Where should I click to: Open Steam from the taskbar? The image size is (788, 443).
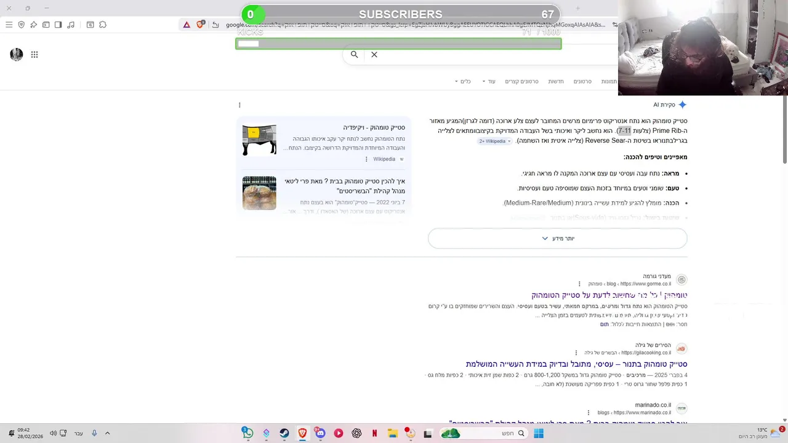click(x=284, y=433)
